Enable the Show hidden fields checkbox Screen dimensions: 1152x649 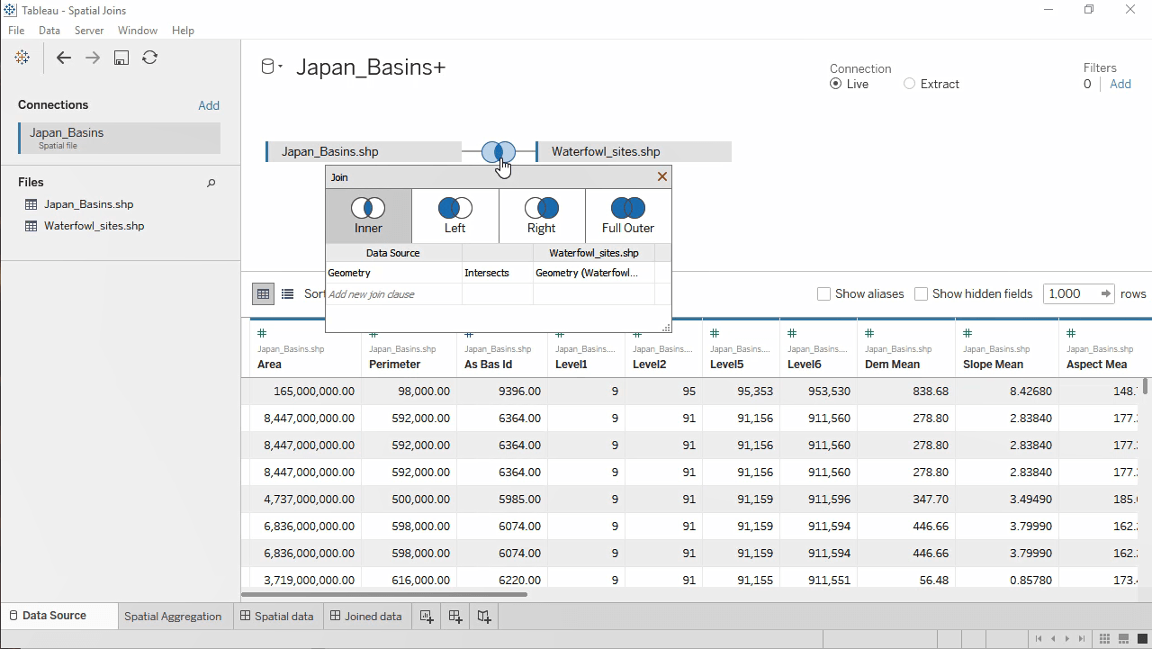(x=921, y=293)
